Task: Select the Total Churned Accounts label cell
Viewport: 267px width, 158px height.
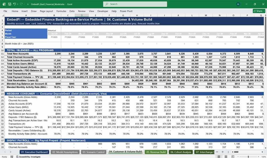Action: pyautogui.click(x=26, y=57)
